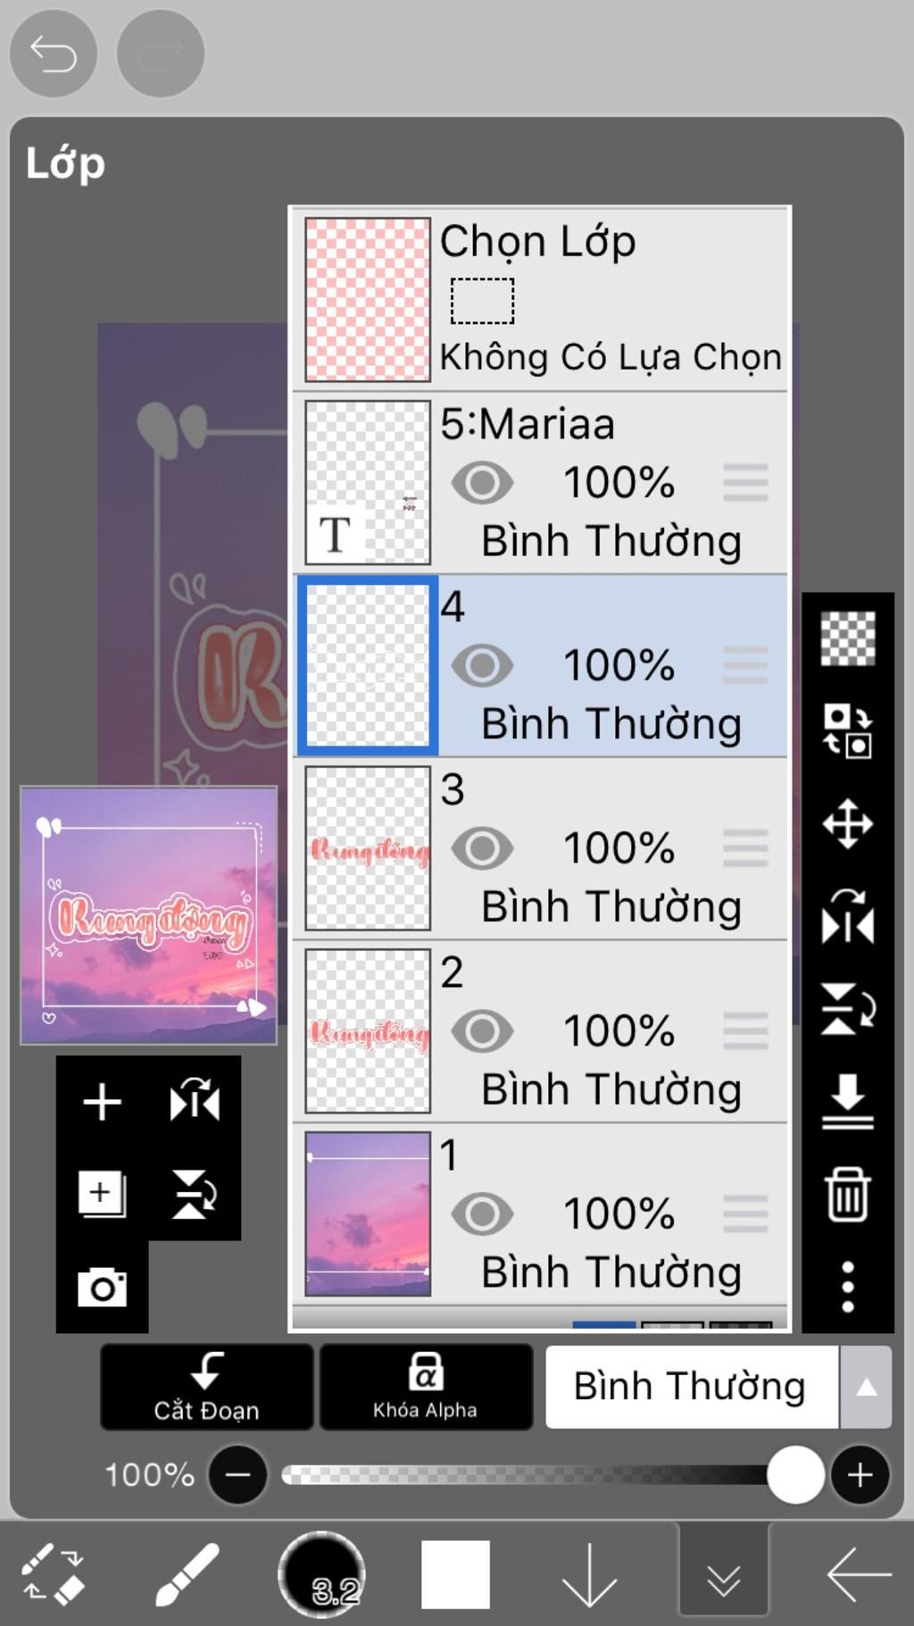Image resolution: width=914 pixels, height=1626 pixels.
Task: Open the three-dots more options menu
Action: coord(847,1287)
